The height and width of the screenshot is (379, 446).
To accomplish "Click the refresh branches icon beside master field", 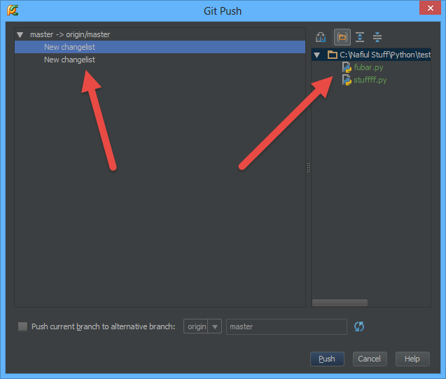I will 359,326.
